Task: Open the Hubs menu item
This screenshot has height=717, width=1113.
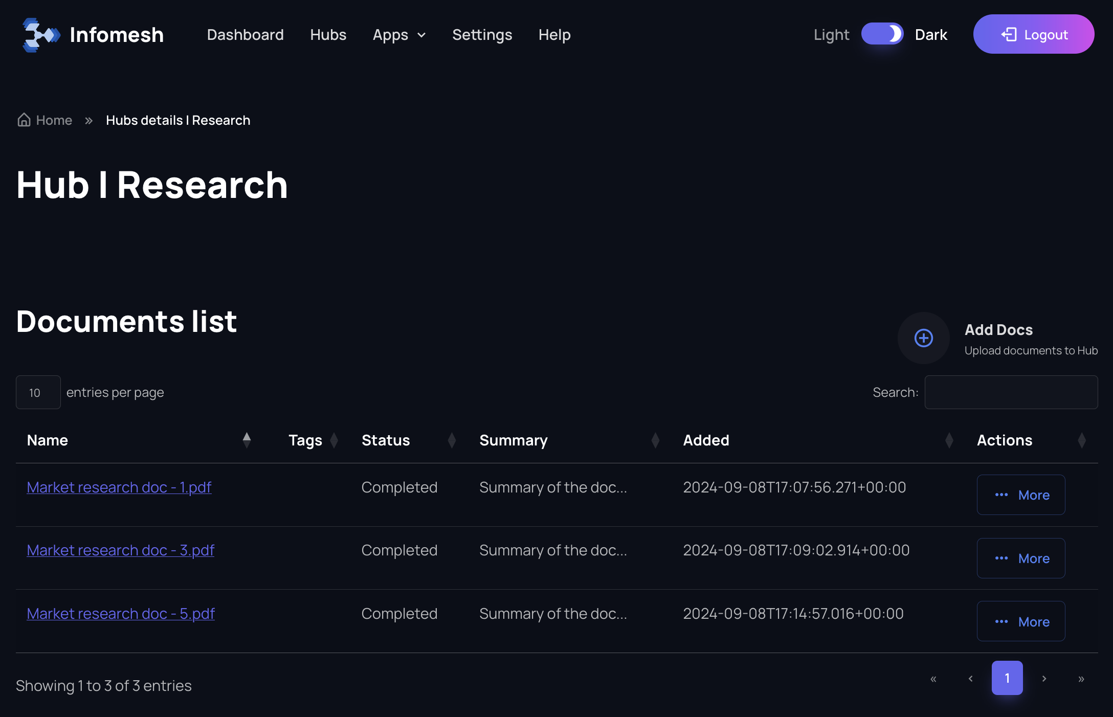Action: point(328,35)
